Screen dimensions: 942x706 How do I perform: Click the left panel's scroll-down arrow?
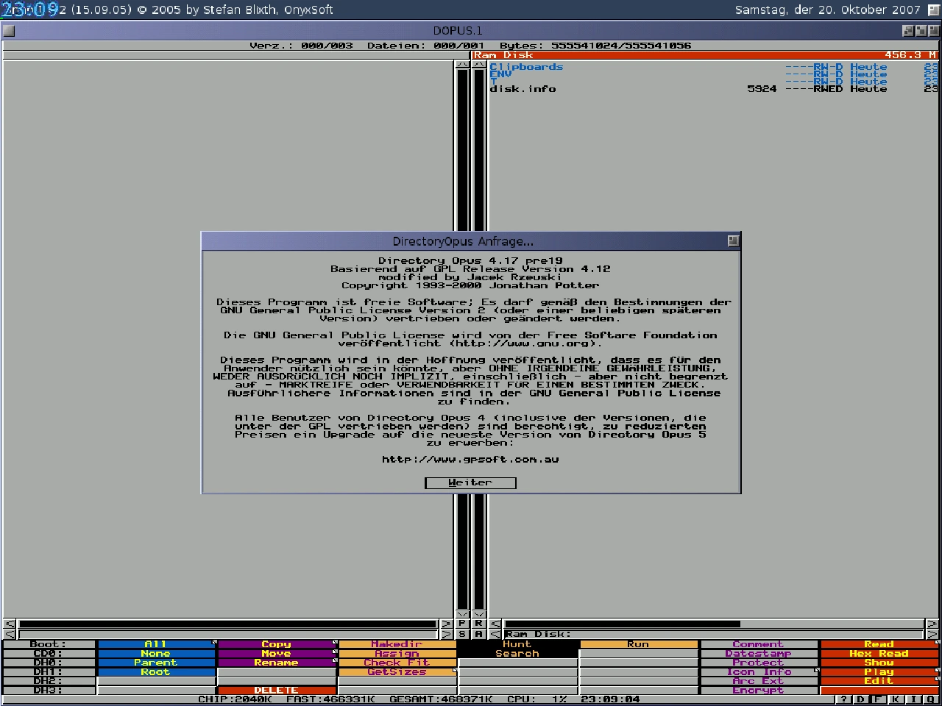pos(462,614)
